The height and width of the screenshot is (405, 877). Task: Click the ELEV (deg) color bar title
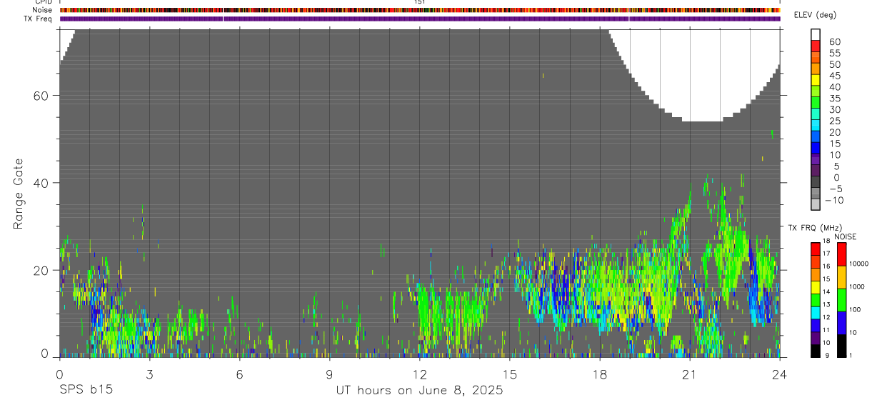click(x=815, y=15)
